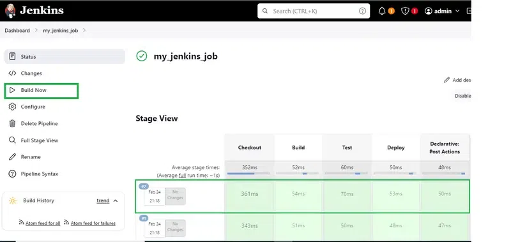Click the Checkout average time progress bar
This screenshot has width=511, height=242.
248,174
